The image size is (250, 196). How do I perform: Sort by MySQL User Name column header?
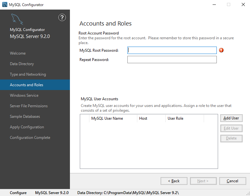point(107,118)
